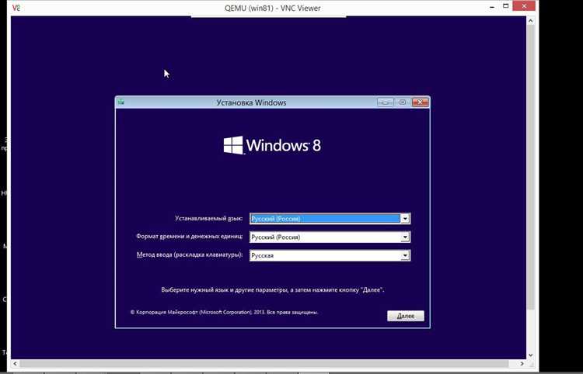Open the Метод ввода dropdown arrow
The height and width of the screenshot is (374, 583).
pyautogui.click(x=405, y=255)
